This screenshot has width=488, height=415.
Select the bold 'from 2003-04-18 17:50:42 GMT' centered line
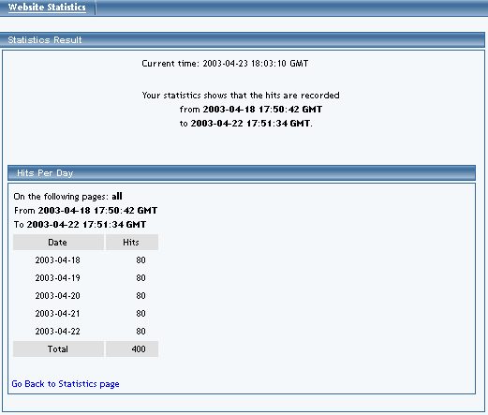point(251,110)
